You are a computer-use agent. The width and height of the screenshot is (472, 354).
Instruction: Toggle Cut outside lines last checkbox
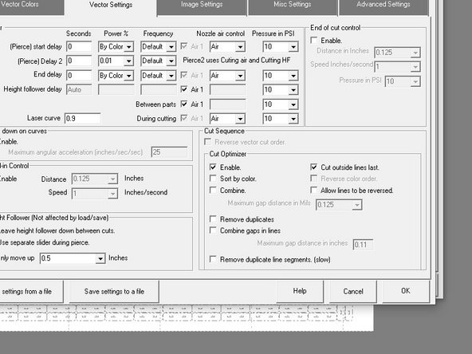point(314,167)
